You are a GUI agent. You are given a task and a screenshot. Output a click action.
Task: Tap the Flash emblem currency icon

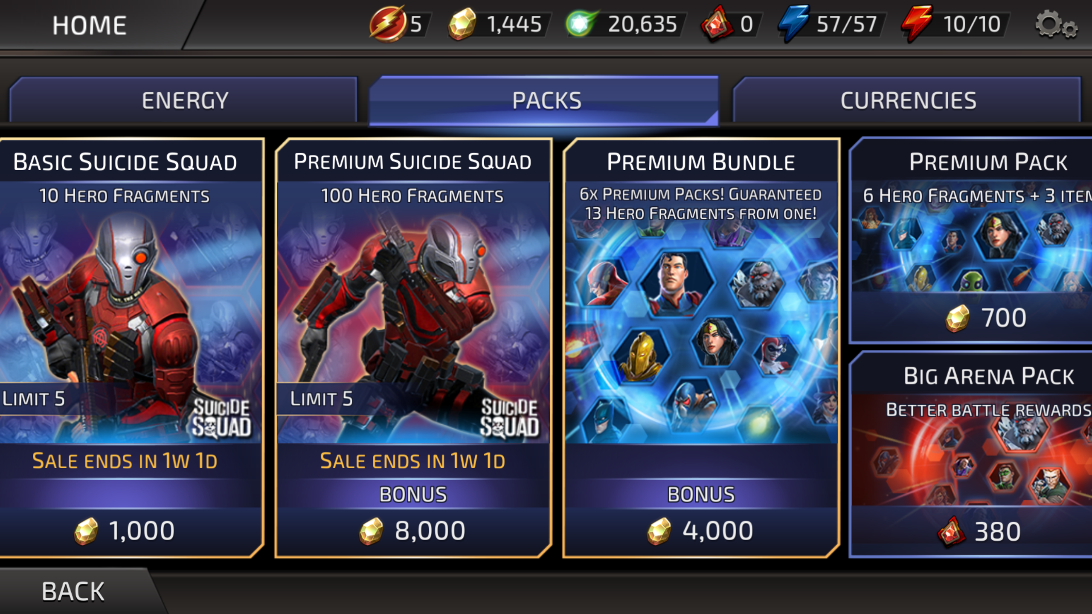click(x=387, y=24)
